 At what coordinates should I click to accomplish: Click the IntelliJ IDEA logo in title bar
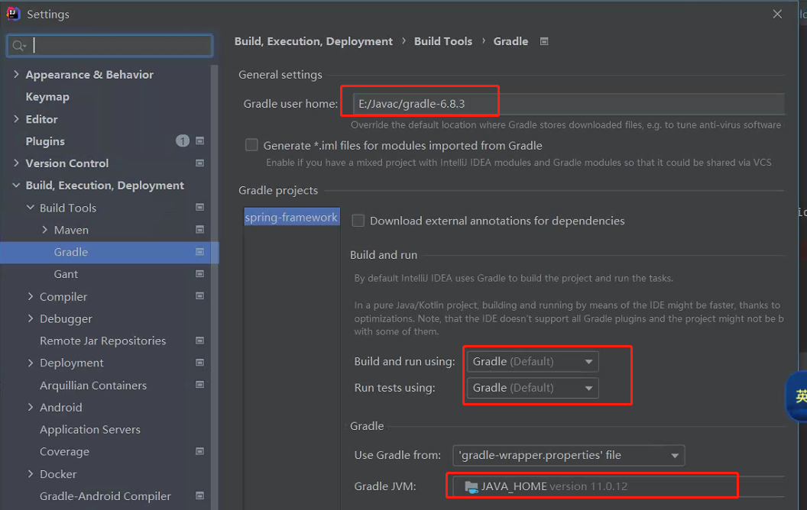(13, 14)
